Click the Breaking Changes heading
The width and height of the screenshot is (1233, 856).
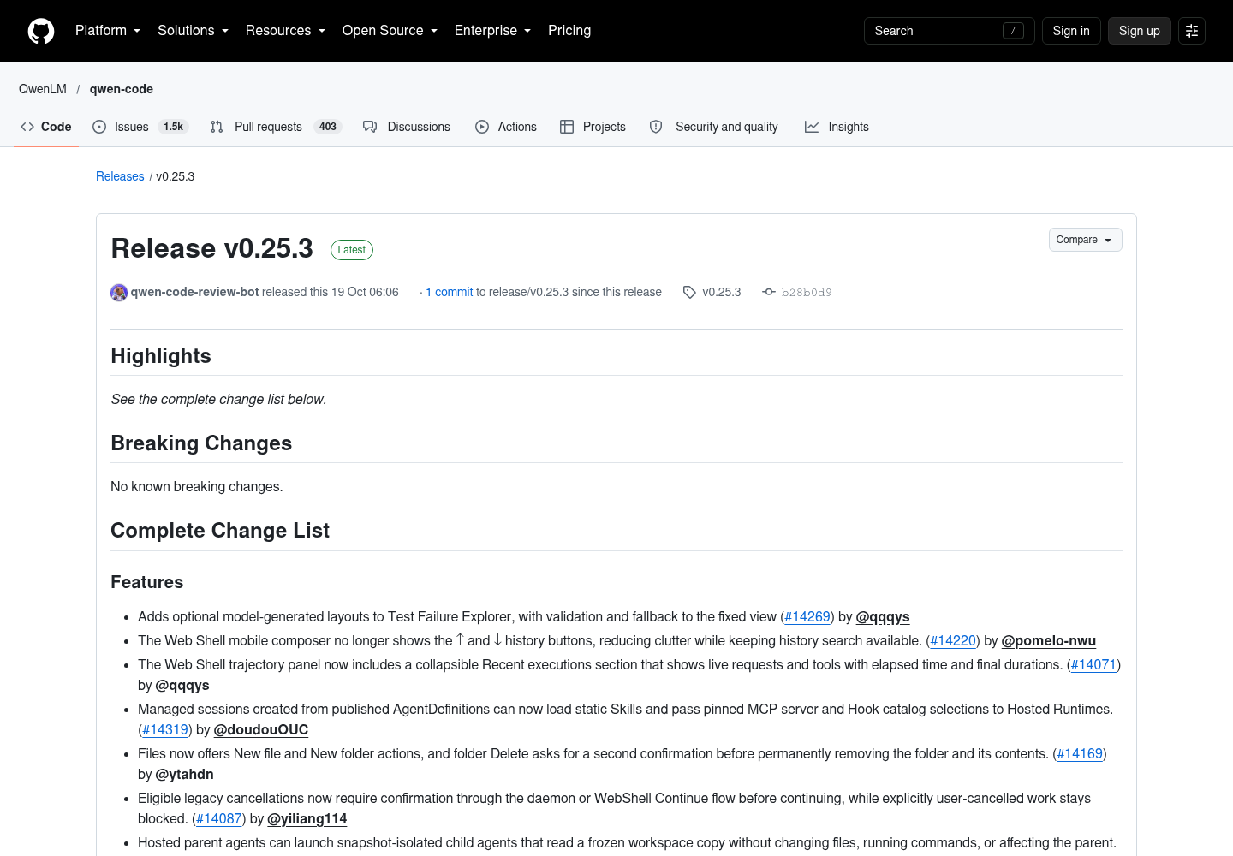click(x=201, y=443)
